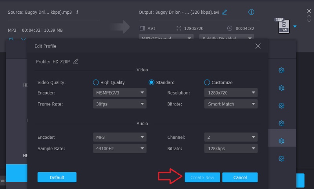This screenshot has height=189, width=314.
Task: Click the Create New button
Action: (x=202, y=177)
